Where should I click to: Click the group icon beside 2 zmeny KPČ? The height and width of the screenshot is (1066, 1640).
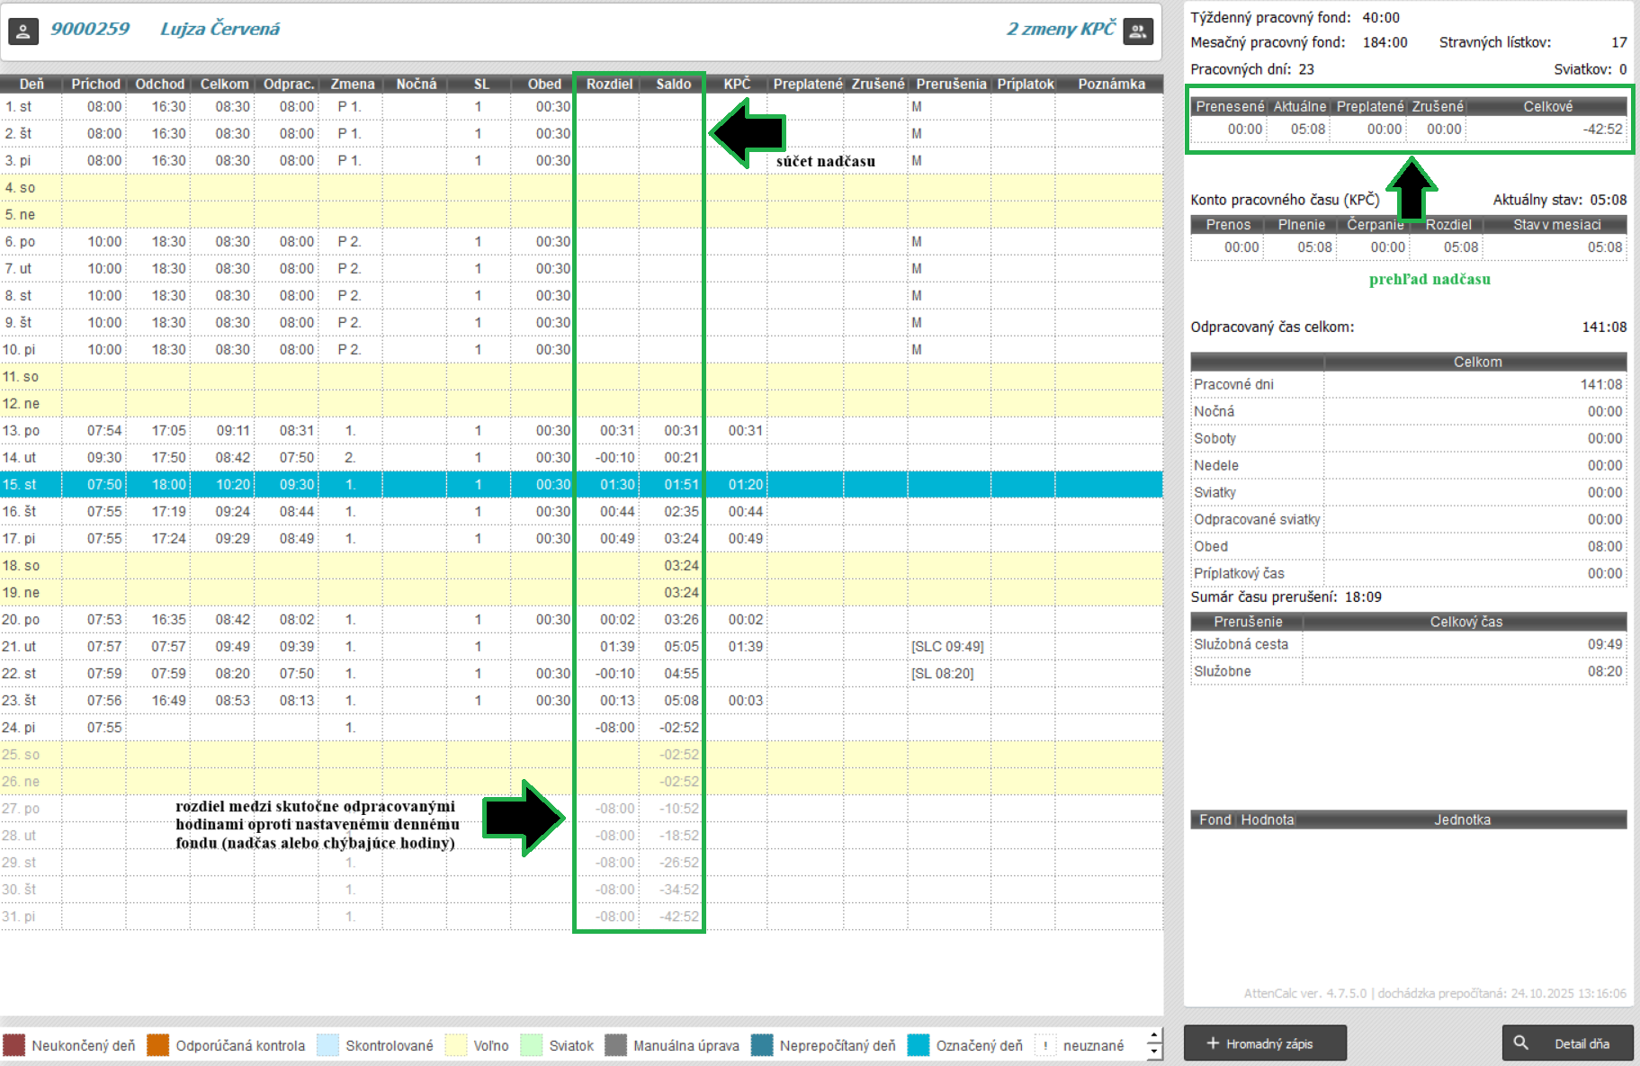1138,31
